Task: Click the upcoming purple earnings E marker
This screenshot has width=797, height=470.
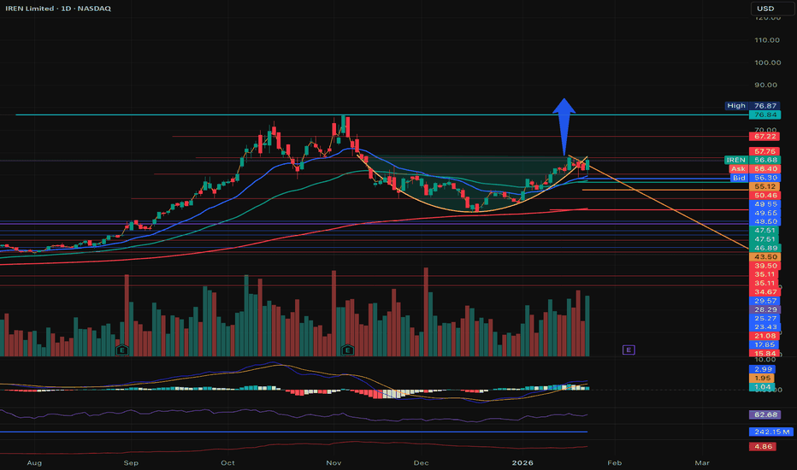Action: click(x=629, y=350)
